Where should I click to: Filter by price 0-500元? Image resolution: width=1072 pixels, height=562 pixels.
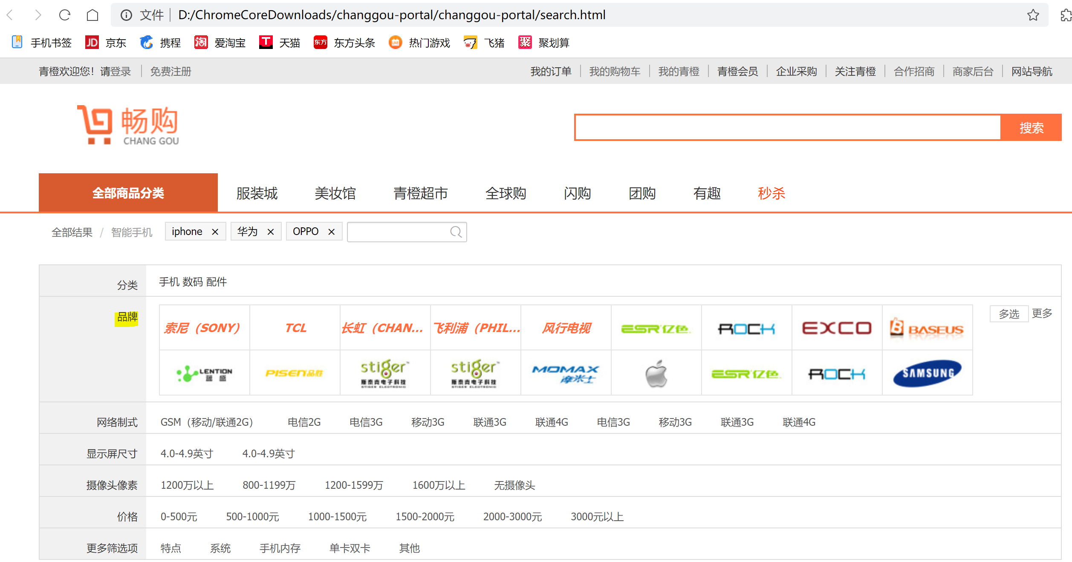point(179,516)
